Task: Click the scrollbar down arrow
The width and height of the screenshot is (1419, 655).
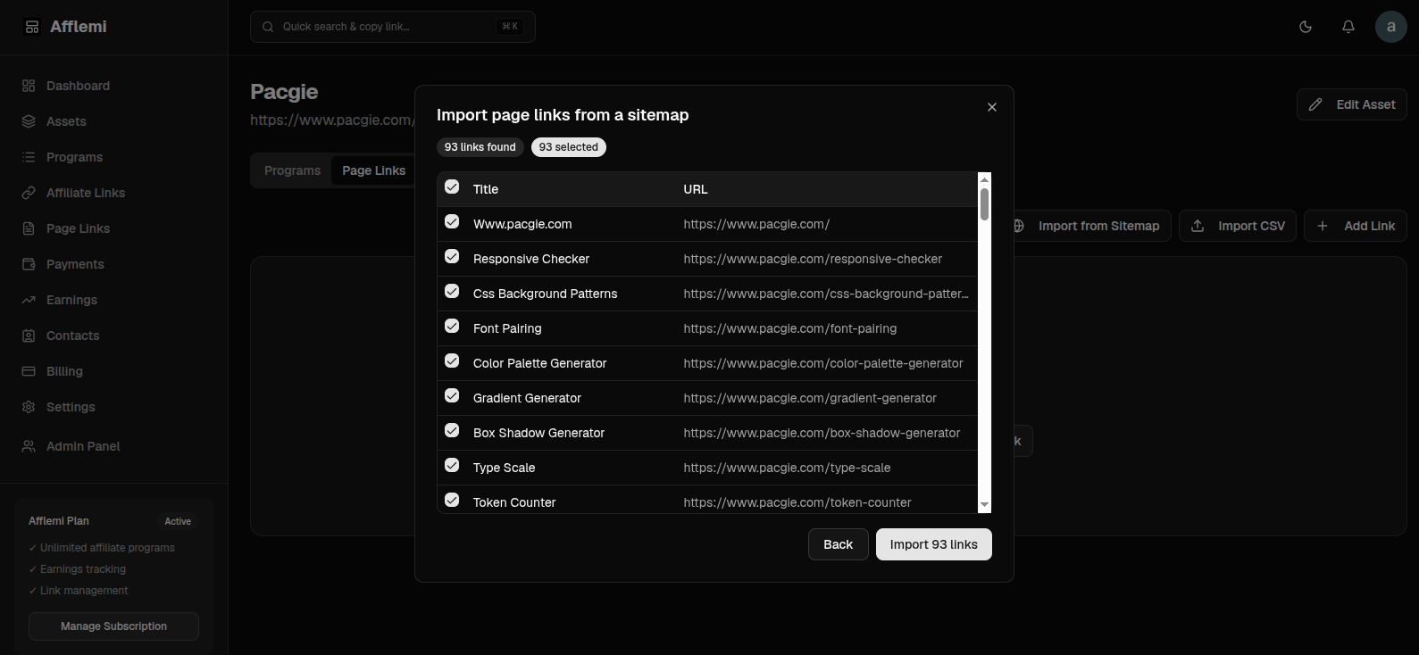Action: point(984,505)
